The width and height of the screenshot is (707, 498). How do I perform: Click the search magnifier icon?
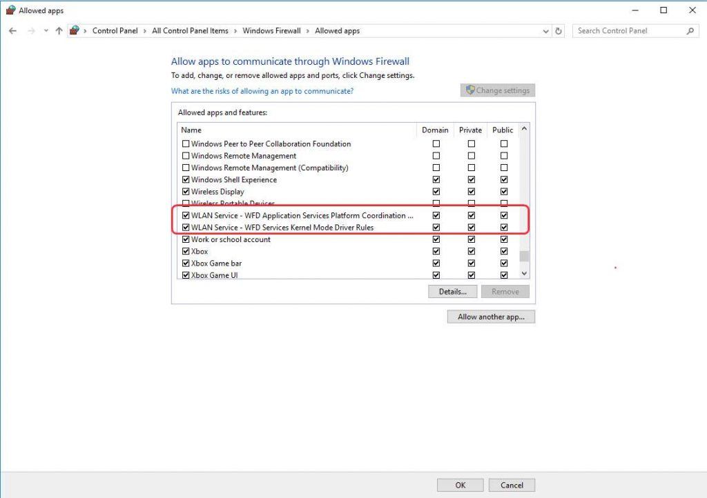coord(690,30)
